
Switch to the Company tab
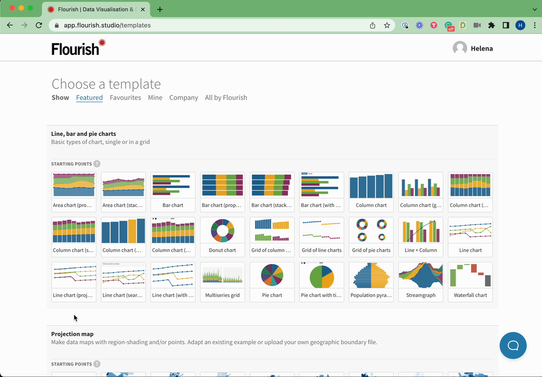(184, 98)
